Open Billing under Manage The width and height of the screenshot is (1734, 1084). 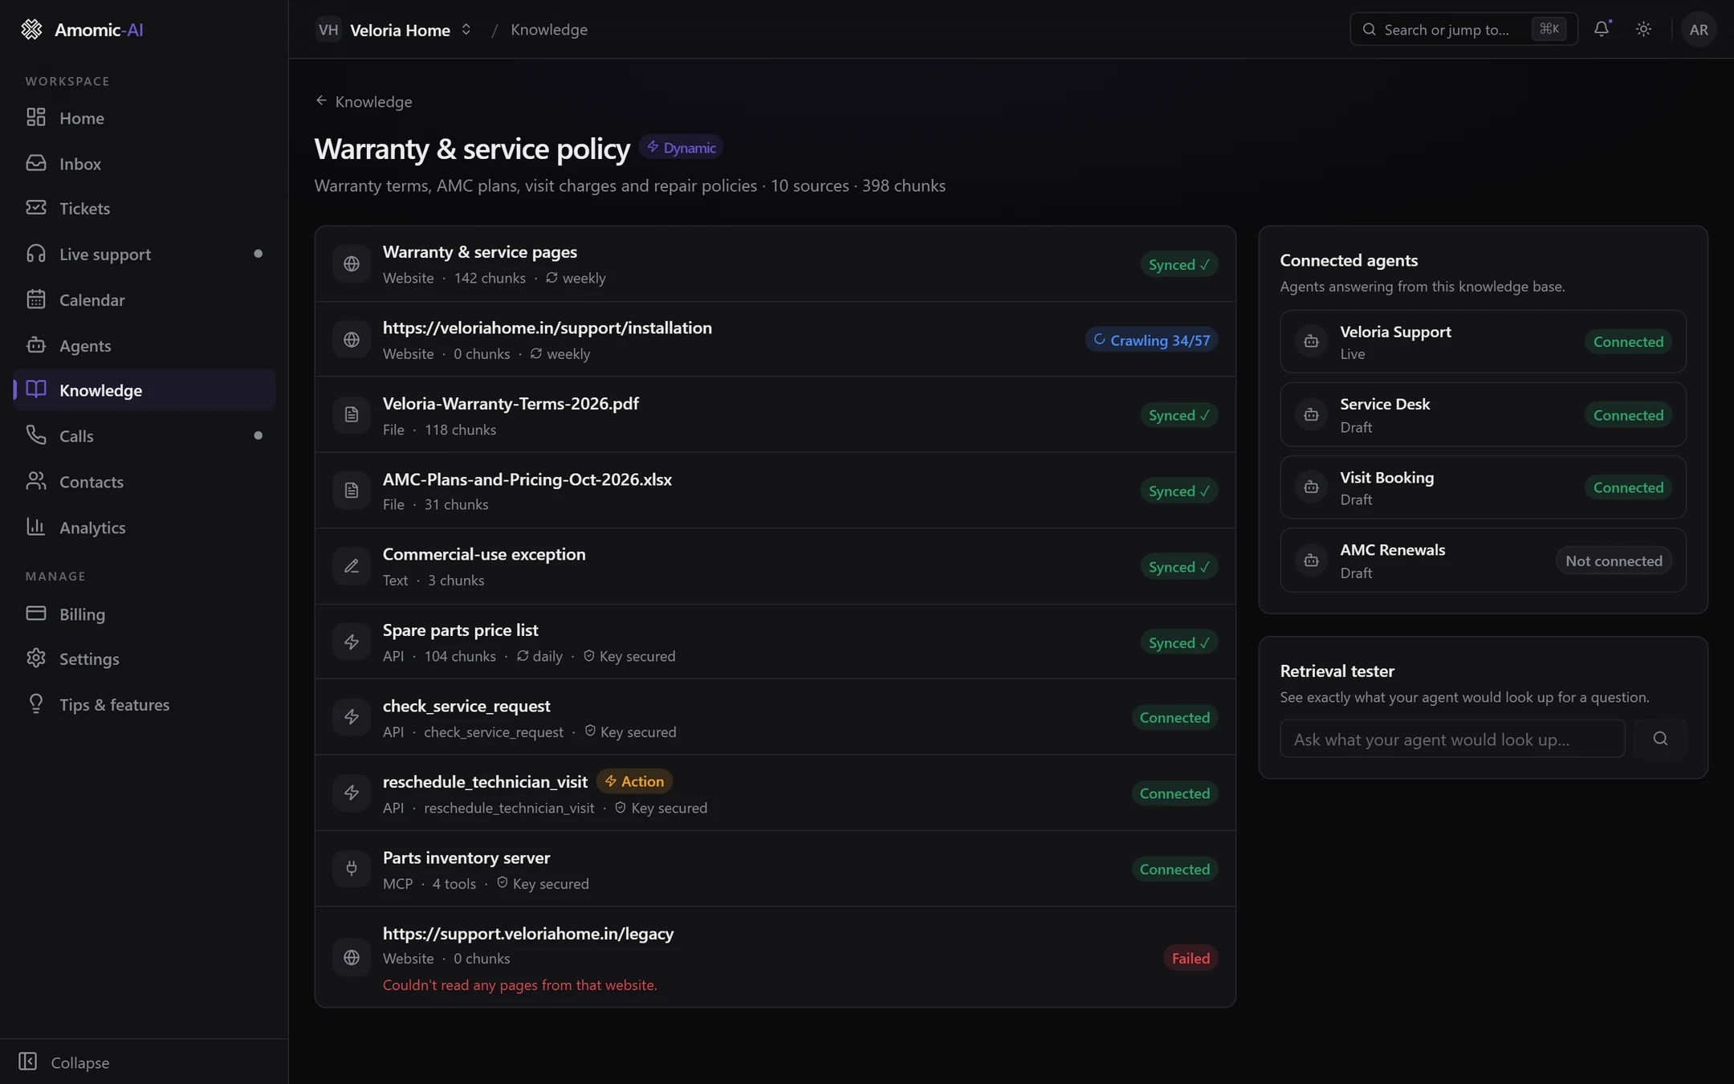[144, 613]
